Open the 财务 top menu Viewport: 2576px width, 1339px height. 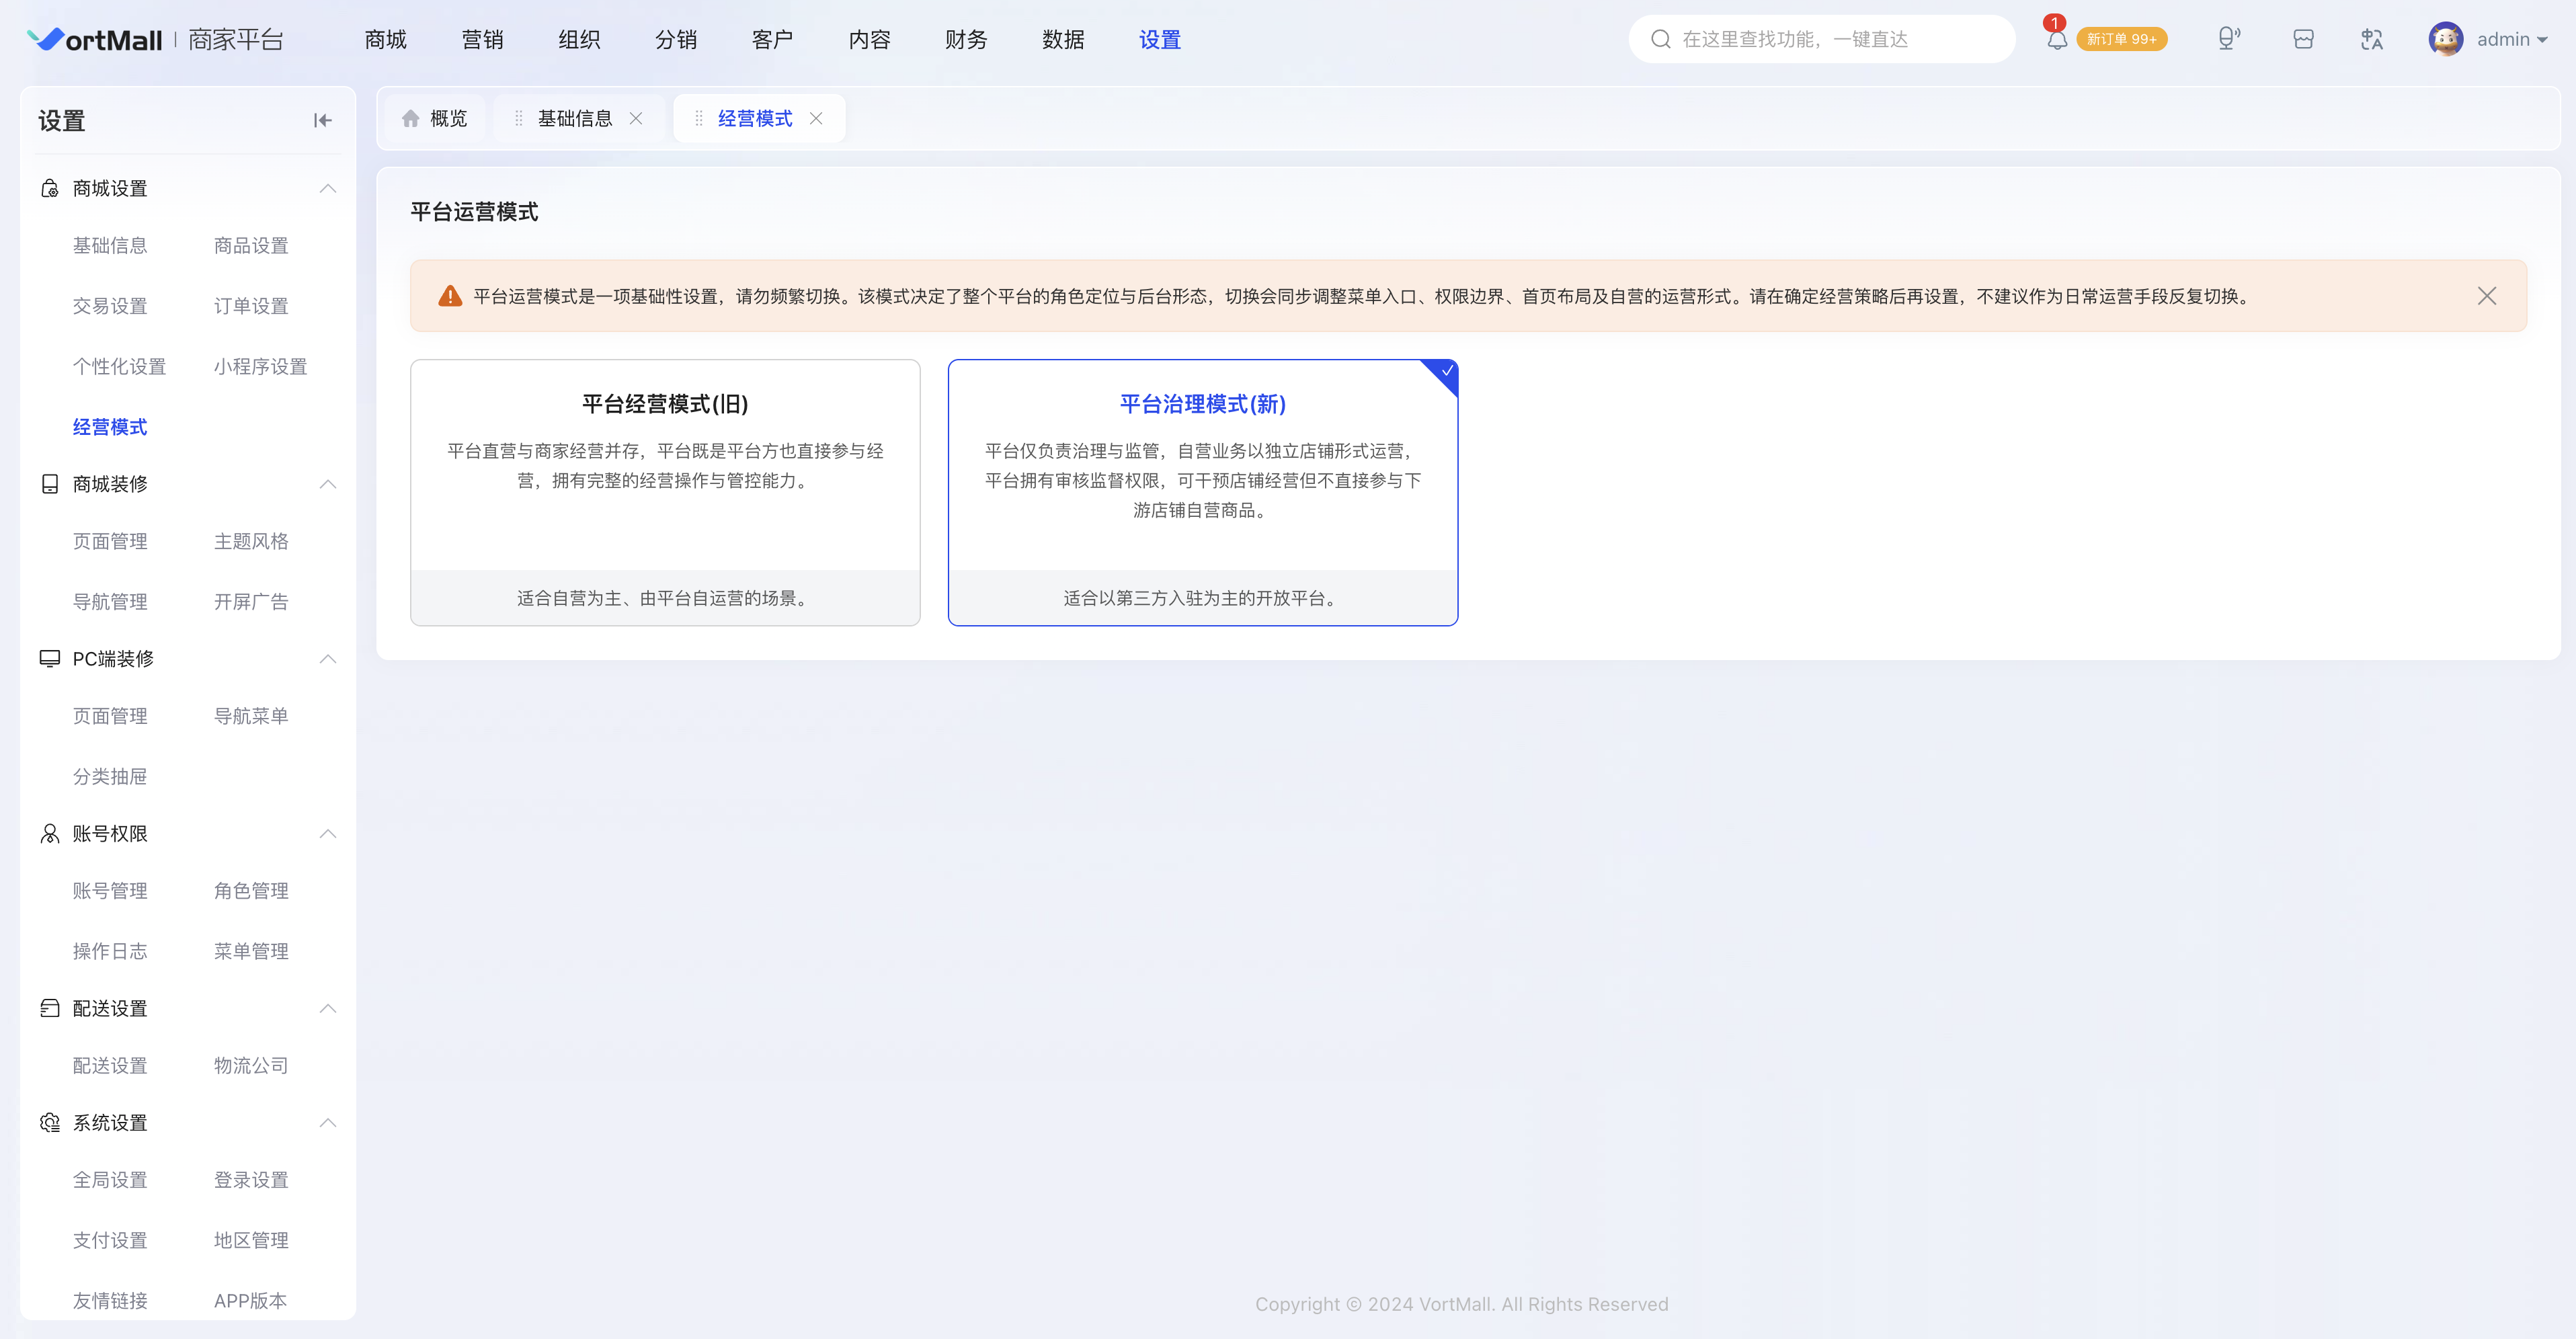[966, 39]
